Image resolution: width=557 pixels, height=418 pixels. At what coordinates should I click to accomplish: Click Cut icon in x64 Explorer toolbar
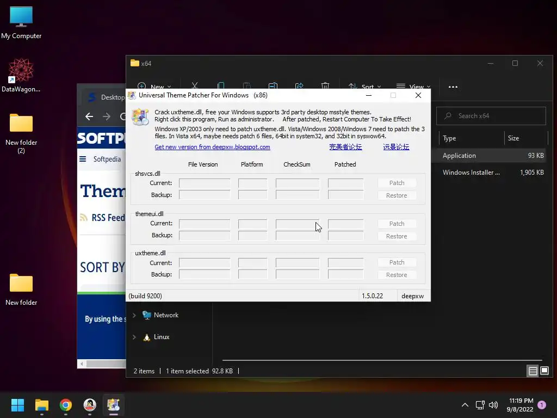pos(194,85)
